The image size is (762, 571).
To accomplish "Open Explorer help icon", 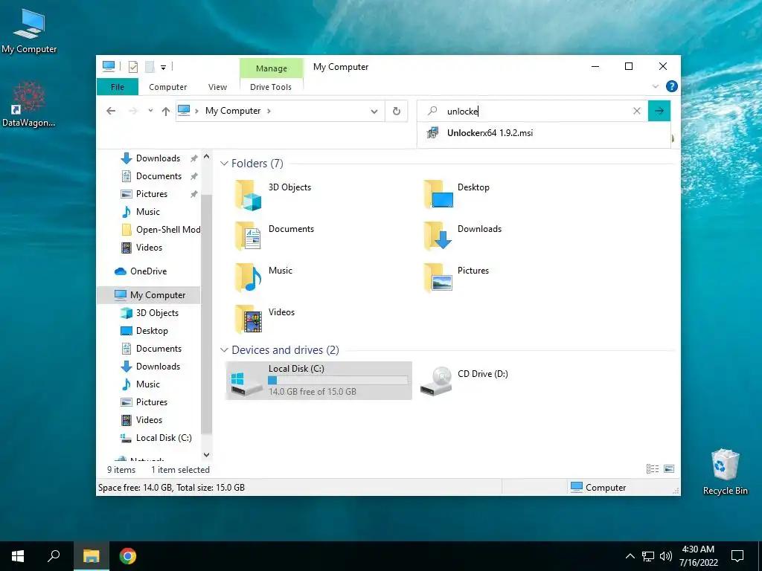I will pos(672,86).
